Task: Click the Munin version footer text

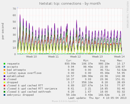Action: pos(65,101)
